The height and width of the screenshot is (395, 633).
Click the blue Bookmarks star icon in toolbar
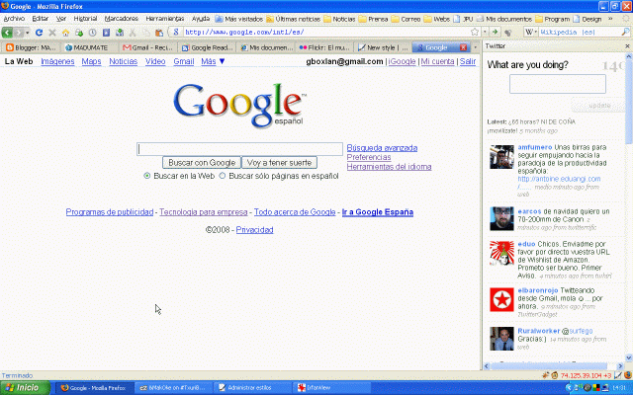pyautogui.click(x=106, y=33)
